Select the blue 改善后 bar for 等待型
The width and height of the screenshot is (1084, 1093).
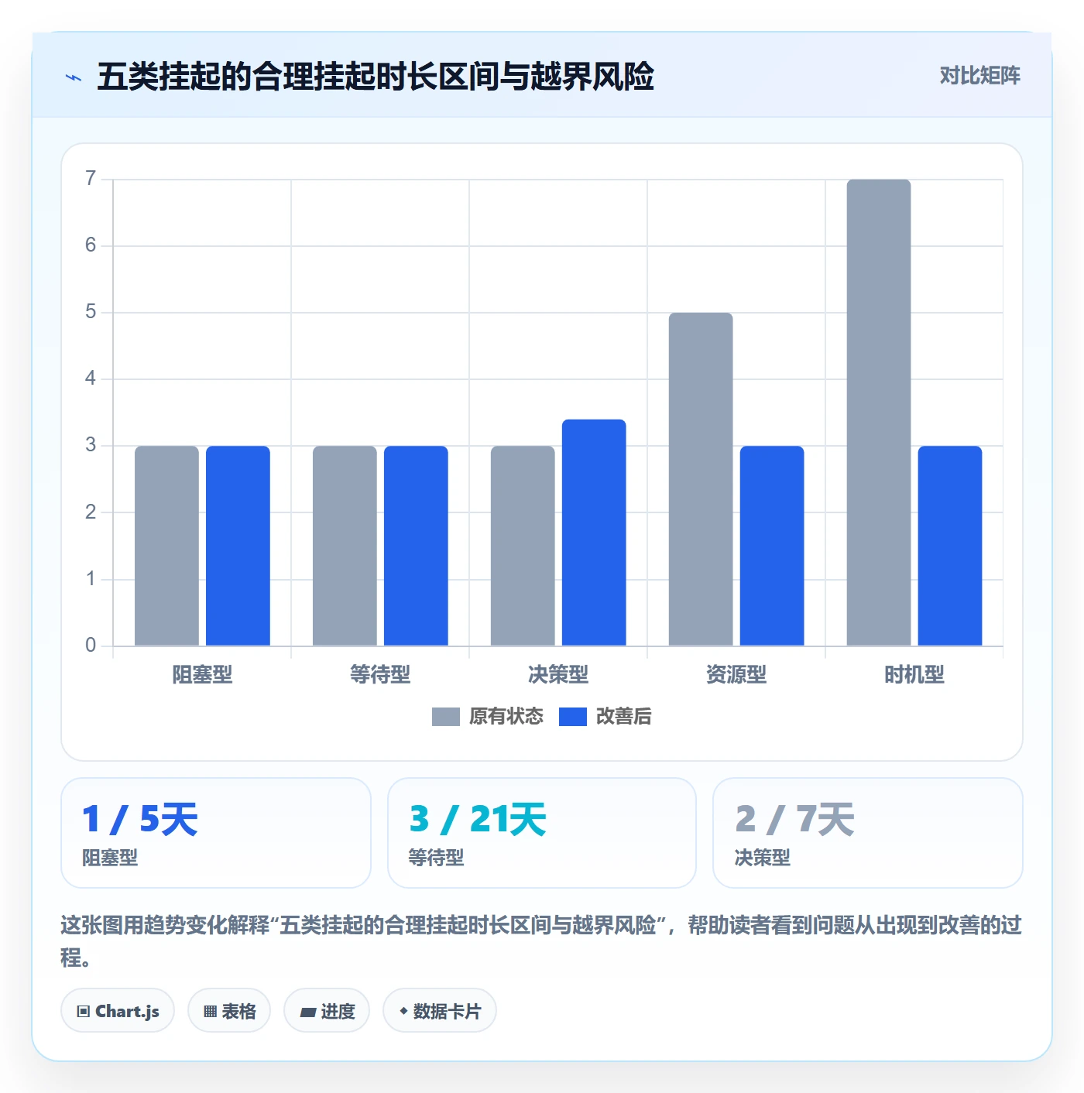(x=416, y=546)
